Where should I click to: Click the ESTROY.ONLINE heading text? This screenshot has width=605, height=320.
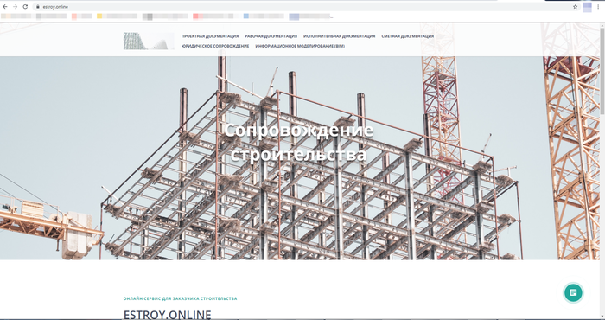click(x=167, y=314)
